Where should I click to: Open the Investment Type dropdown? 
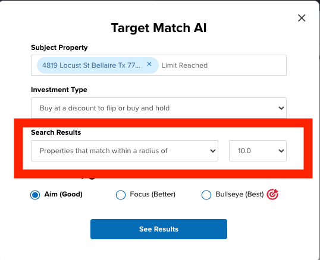tap(159, 108)
